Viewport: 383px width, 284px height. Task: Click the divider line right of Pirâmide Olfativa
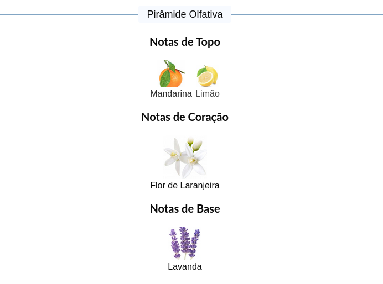tap(307, 14)
